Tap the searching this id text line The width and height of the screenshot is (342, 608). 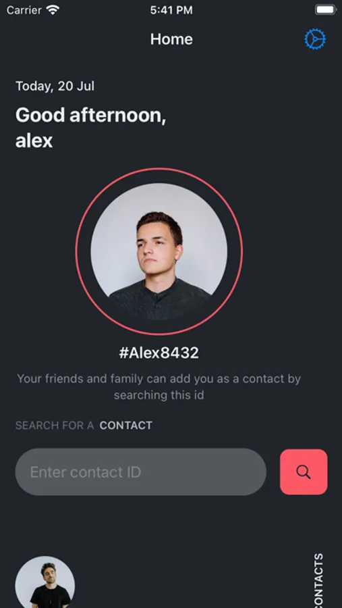click(x=159, y=395)
